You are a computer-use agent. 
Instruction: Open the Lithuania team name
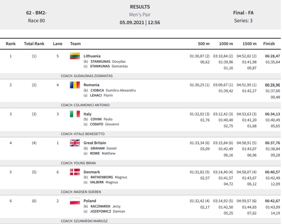92,56
